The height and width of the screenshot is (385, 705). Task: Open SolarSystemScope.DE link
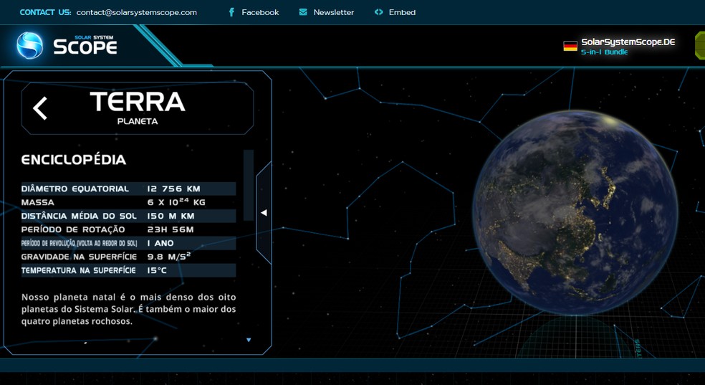(x=628, y=42)
